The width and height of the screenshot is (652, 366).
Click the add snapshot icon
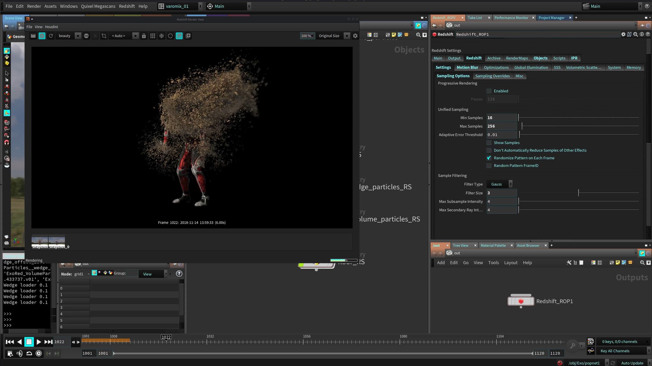188,36
